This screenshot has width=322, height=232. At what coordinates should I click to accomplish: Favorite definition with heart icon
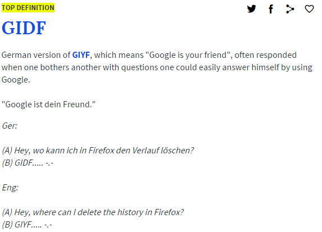[x=309, y=9]
